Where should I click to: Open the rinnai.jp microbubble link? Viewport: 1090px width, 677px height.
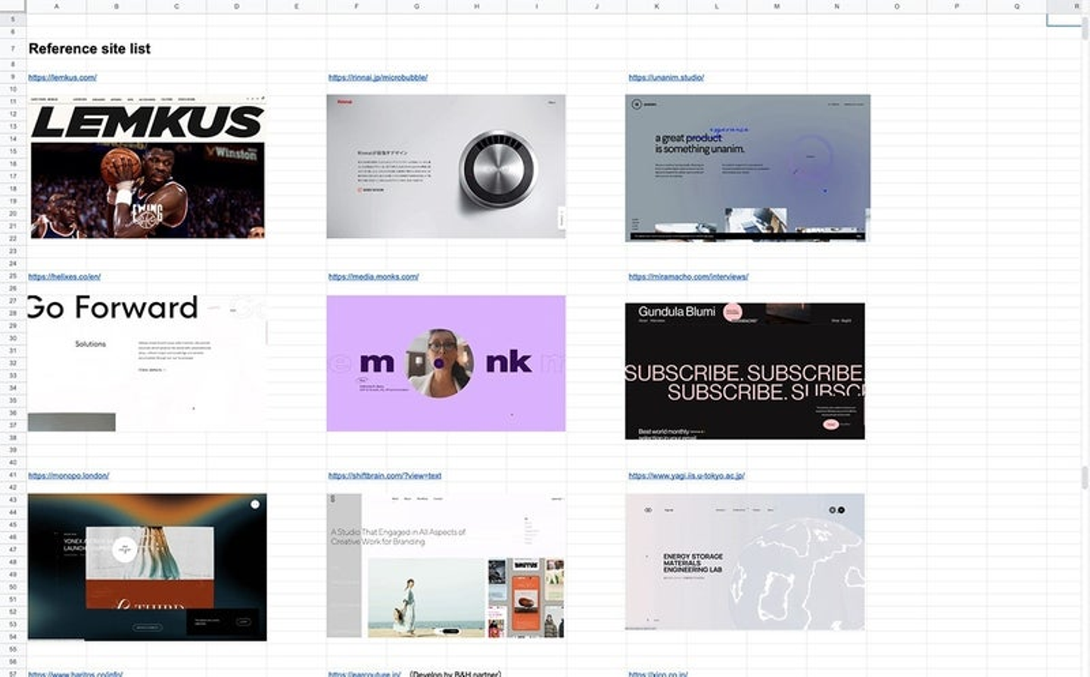pyautogui.click(x=378, y=77)
